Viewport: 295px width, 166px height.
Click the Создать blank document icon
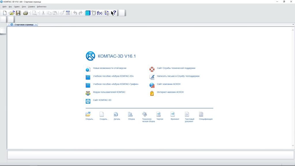102,114
